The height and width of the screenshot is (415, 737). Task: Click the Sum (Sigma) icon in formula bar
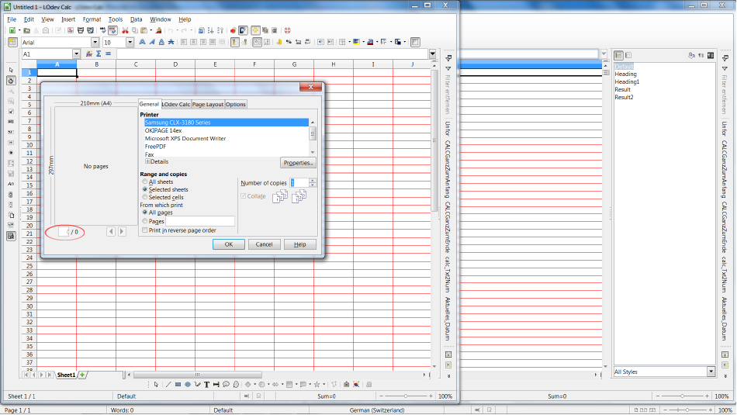pos(99,54)
